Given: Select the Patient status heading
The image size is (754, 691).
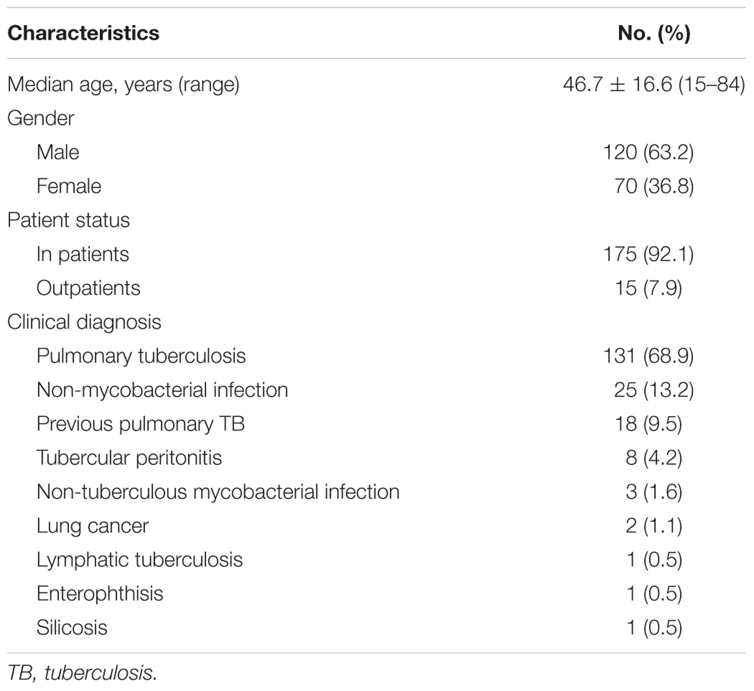Looking at the screenshot, I should point(68,220).
